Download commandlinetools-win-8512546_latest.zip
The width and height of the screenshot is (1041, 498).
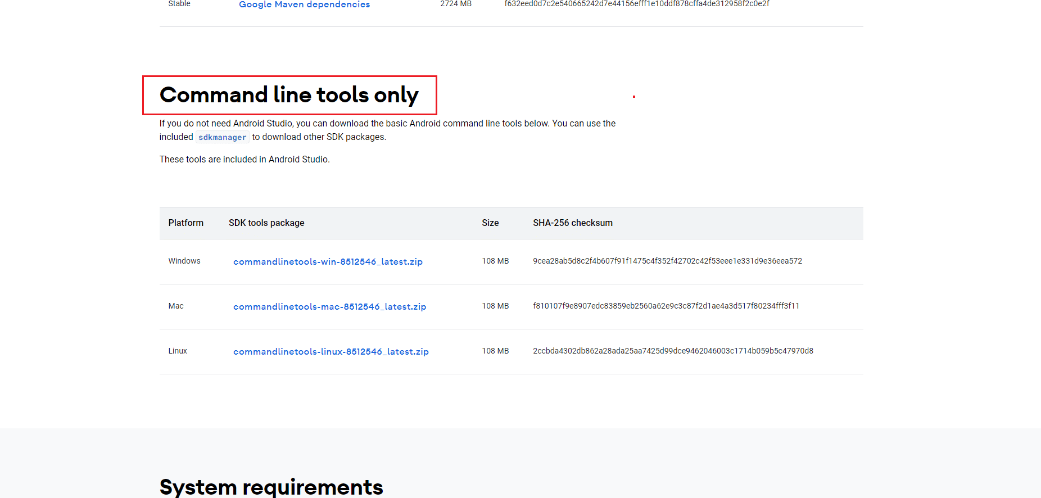tap(328, 262)
